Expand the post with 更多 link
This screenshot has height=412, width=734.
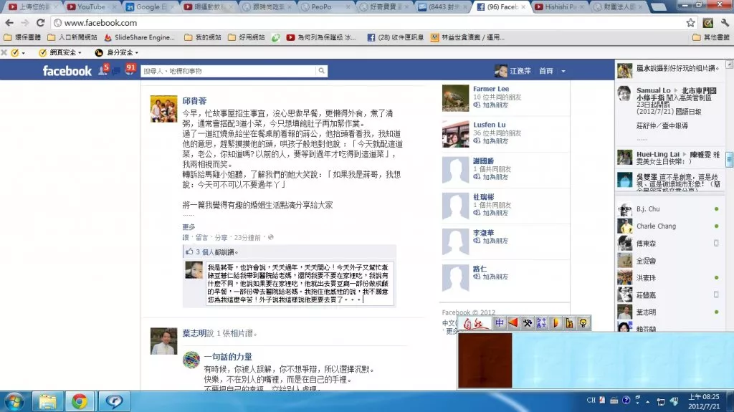[x=189, y=226]
